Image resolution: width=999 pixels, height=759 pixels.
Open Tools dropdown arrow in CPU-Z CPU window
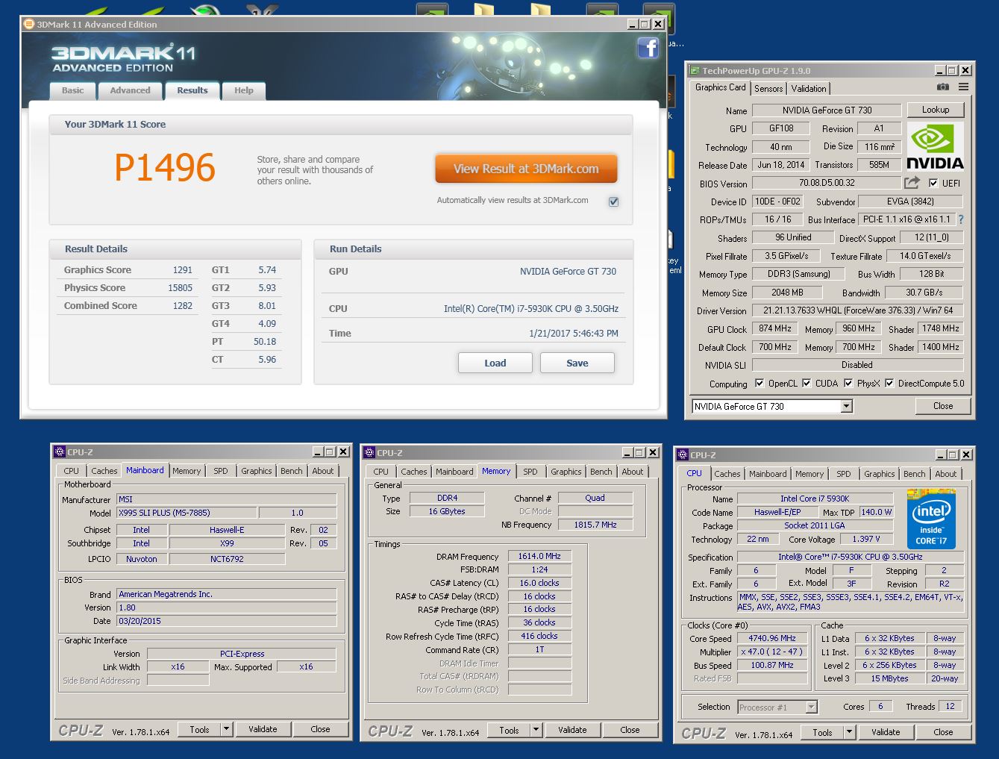pos(850,732)
